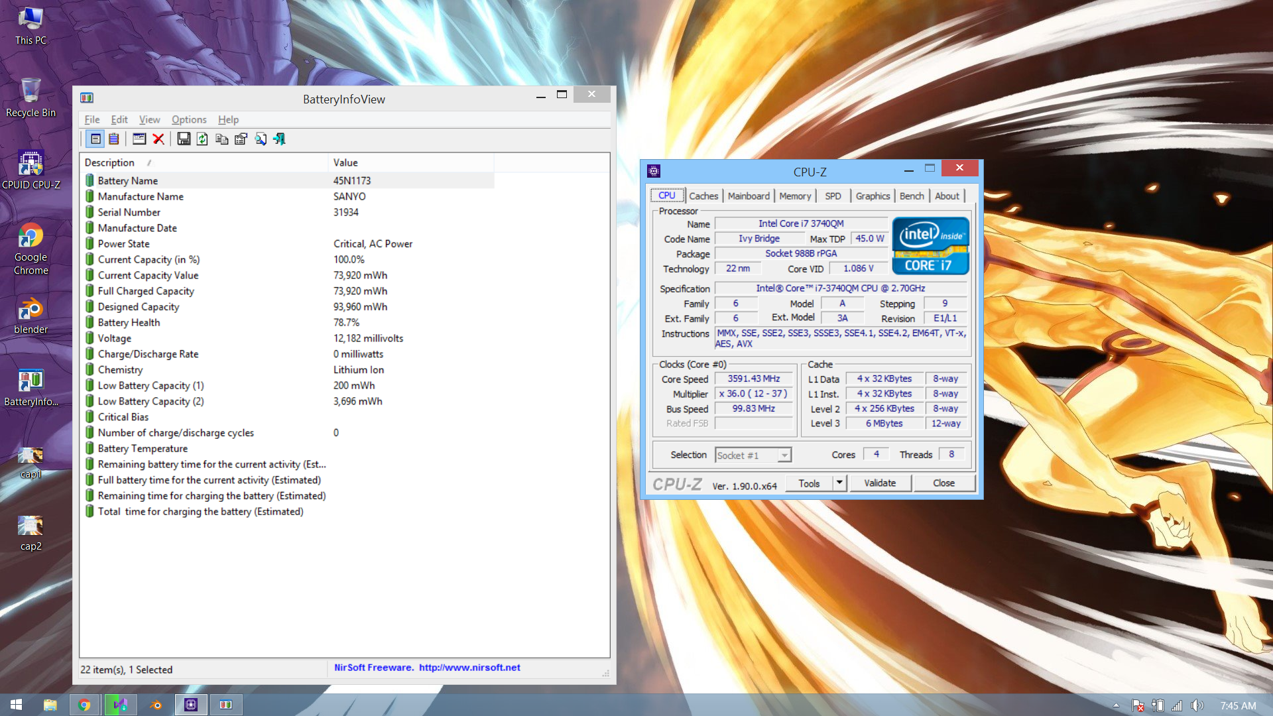
Task: Click the Tools button in CPU-Z
Action: coord(809,483)
